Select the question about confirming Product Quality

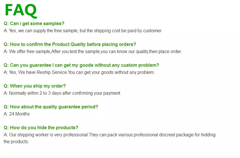coord(70,44)
